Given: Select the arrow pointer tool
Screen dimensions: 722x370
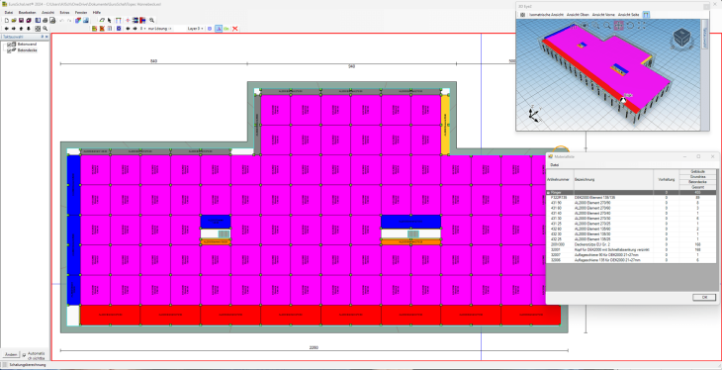Looking at the screenshot, I should [x=110, y=20].
